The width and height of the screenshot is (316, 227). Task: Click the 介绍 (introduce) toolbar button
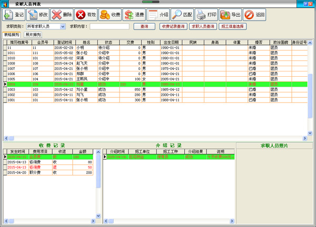pyautogui.click(x=158, y=15)
